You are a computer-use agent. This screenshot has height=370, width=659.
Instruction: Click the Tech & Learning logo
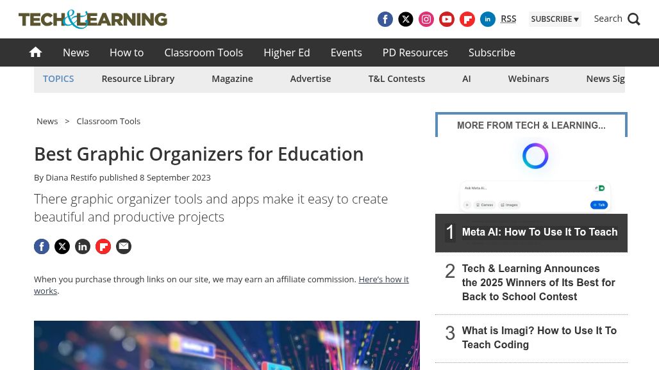pyautogui.click(x=93, y=19)
